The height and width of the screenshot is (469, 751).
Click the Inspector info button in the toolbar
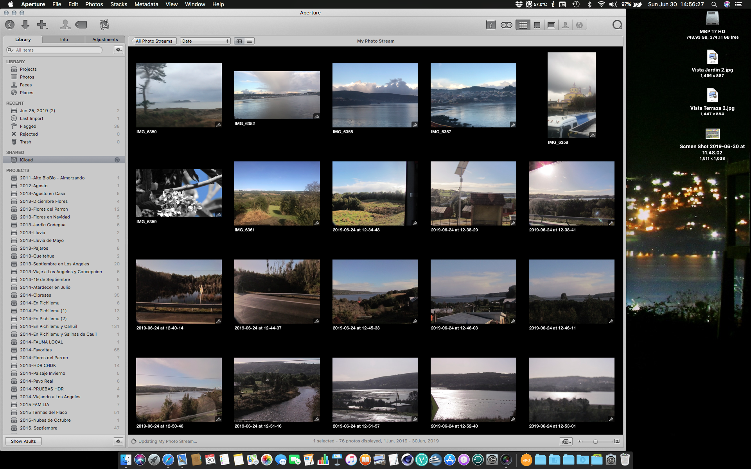[10, 25]
